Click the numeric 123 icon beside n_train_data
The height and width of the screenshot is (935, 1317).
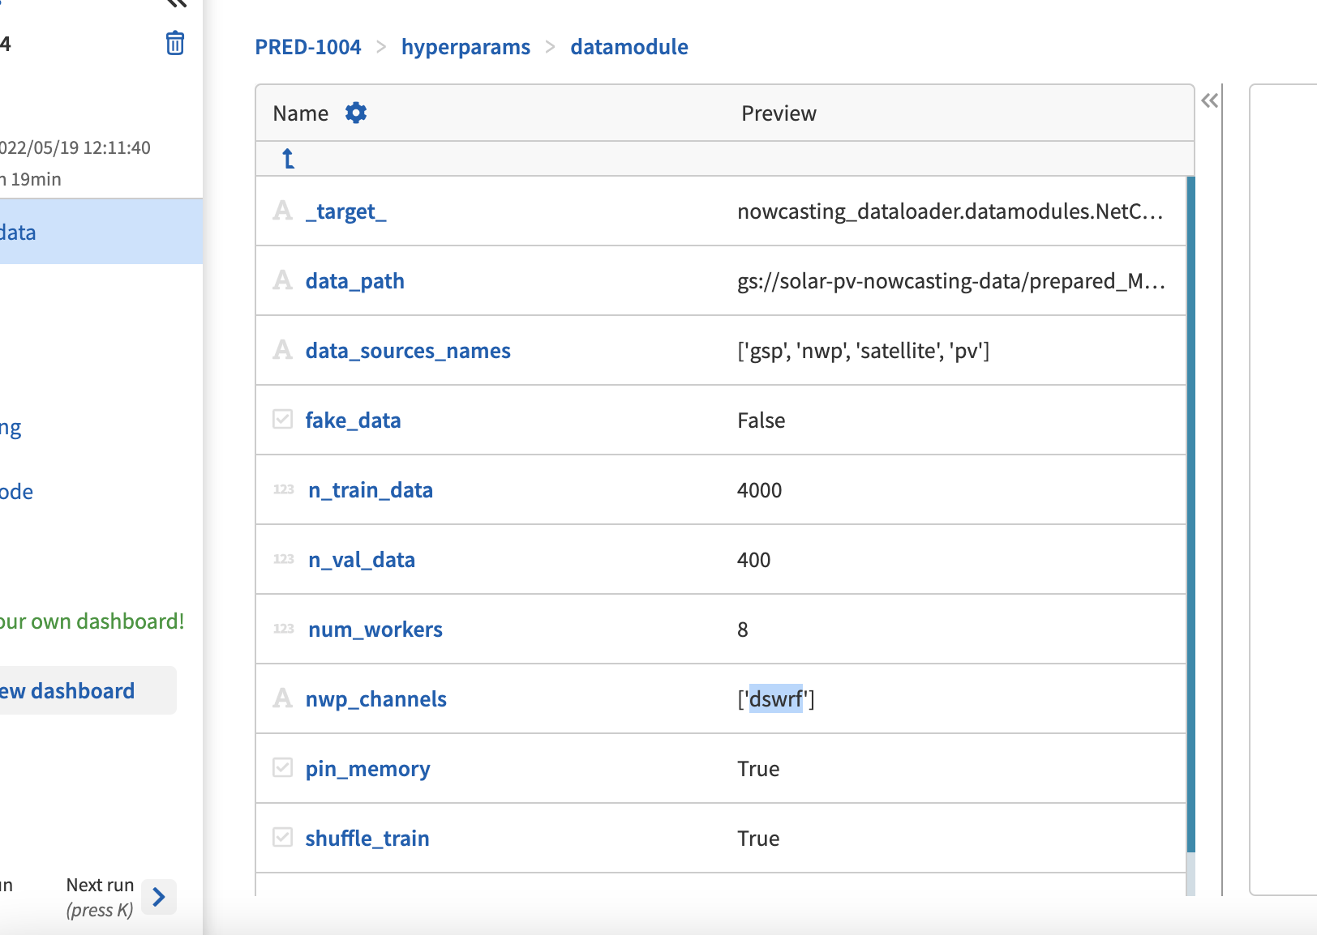click(282, 489)
